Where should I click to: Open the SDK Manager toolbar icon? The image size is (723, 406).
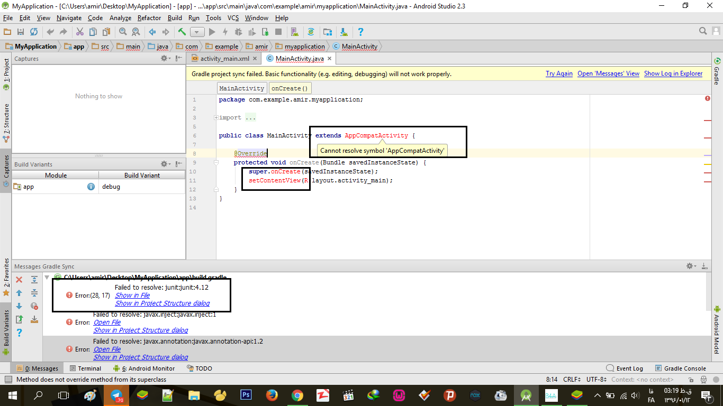point(344,32)
